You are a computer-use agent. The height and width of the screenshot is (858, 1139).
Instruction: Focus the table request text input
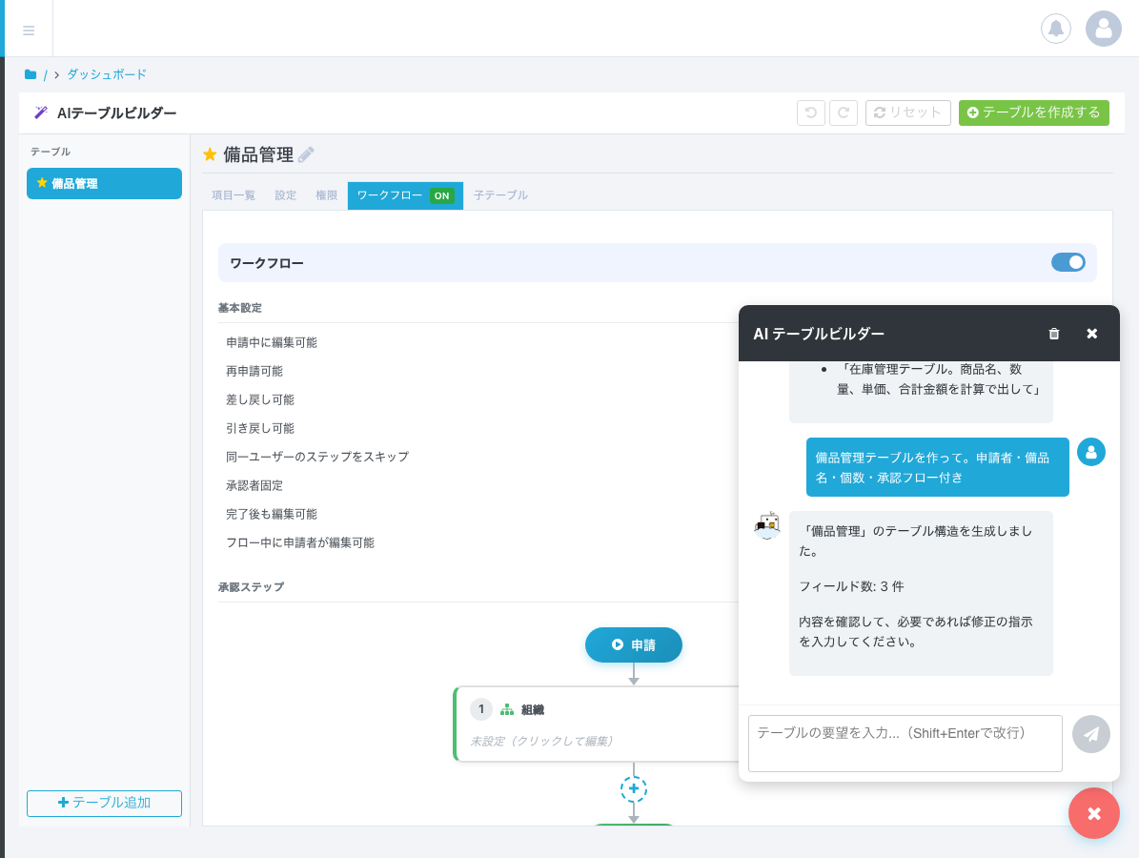tap(905, 744)
